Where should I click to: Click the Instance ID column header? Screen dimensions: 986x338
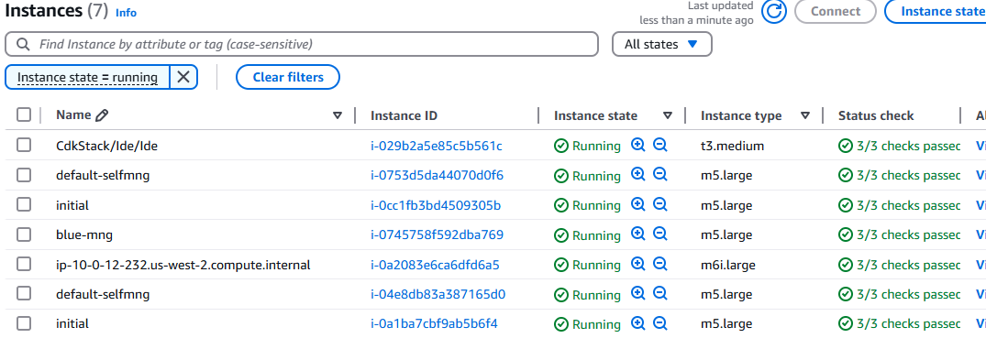coord(404,115)
